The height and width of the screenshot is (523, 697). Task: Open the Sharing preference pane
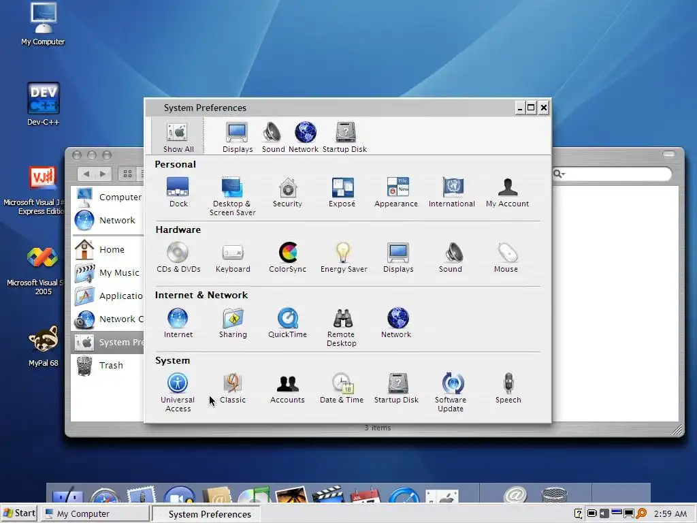(x=233, y=323)
